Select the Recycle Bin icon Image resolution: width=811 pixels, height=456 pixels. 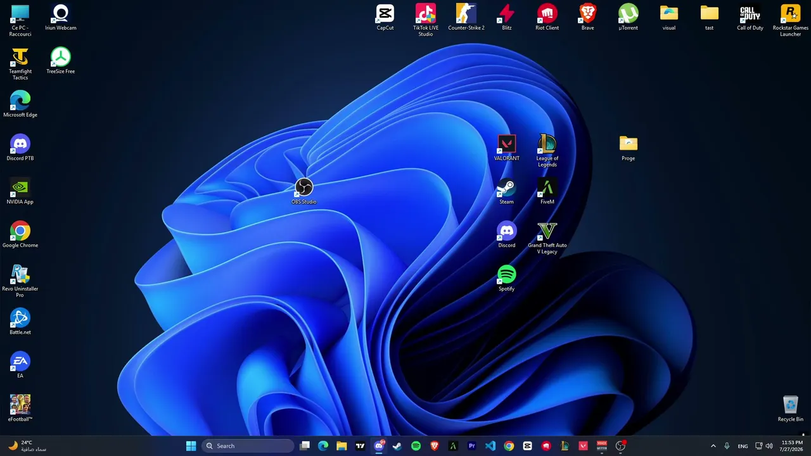tap(791, 408)
